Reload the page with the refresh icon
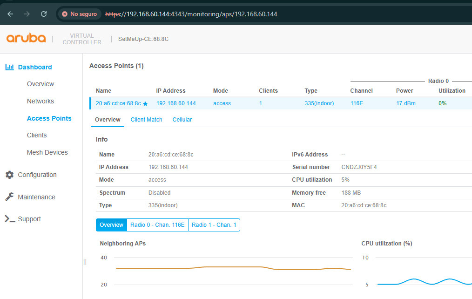472x299 pixels. coord(44,14)
